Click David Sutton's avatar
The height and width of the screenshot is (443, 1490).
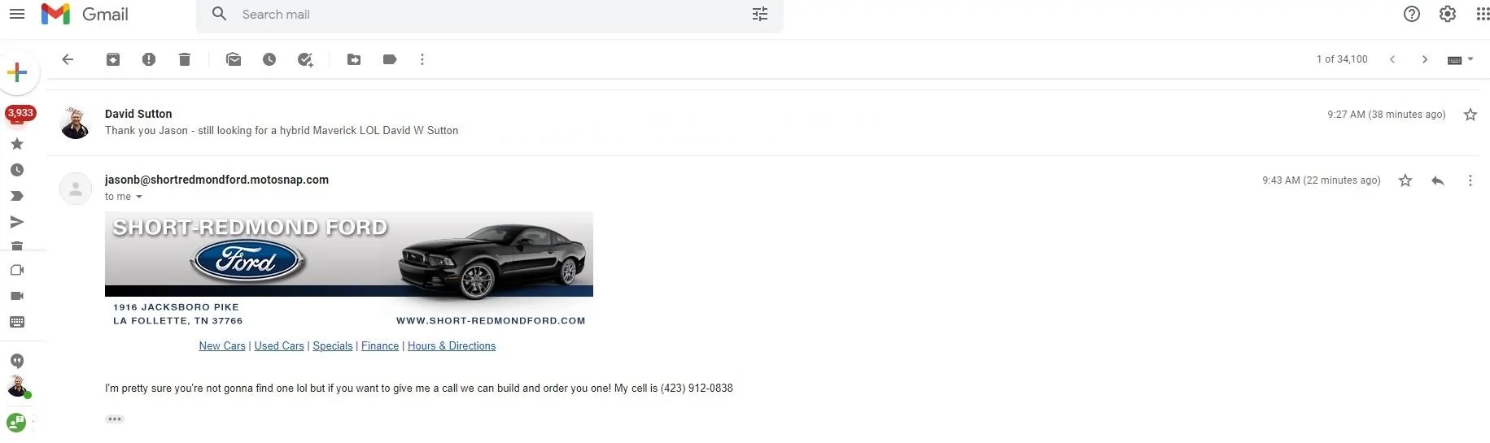(75, 123)
